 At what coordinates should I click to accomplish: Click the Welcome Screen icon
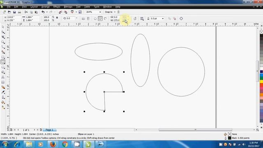pos(80,12)
